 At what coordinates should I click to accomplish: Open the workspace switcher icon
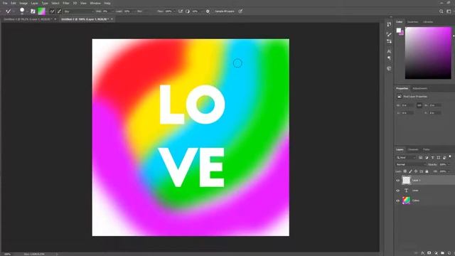tap(449, 11)
